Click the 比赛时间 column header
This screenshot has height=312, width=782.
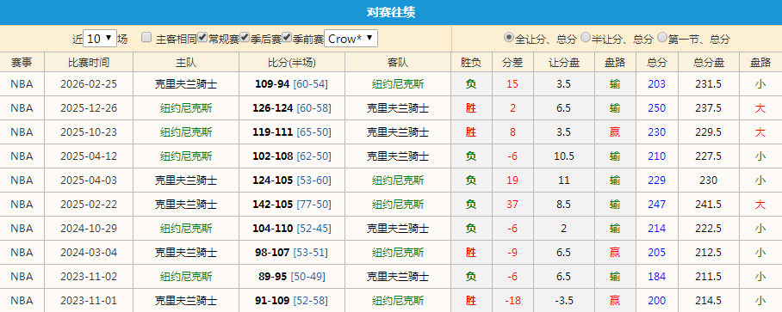[89, 62]
